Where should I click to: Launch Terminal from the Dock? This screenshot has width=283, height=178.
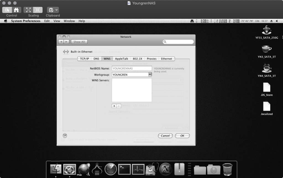[124, 169]
